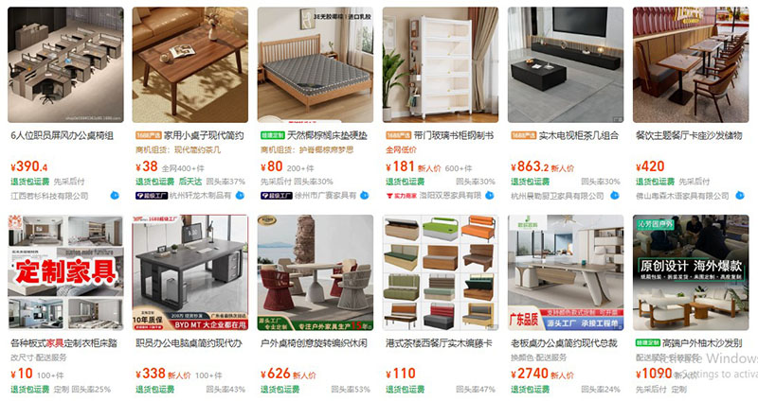Click the 天然椰棕榈床垫硬垫 listing title

[x=328, y=135]
